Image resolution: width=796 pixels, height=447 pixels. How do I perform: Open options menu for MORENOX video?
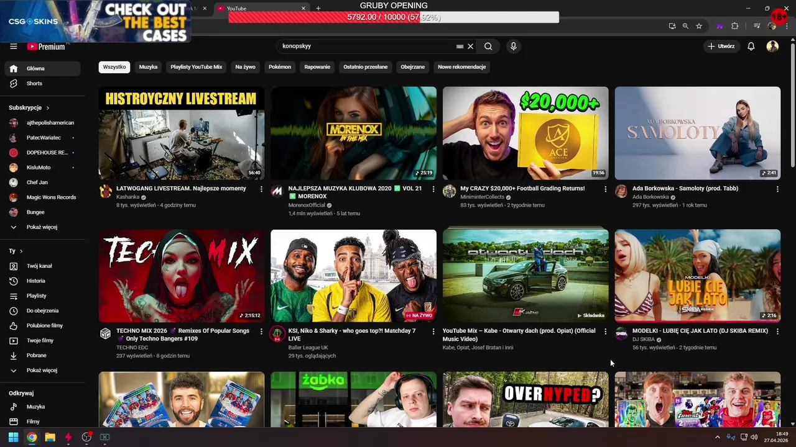point(433,189)
